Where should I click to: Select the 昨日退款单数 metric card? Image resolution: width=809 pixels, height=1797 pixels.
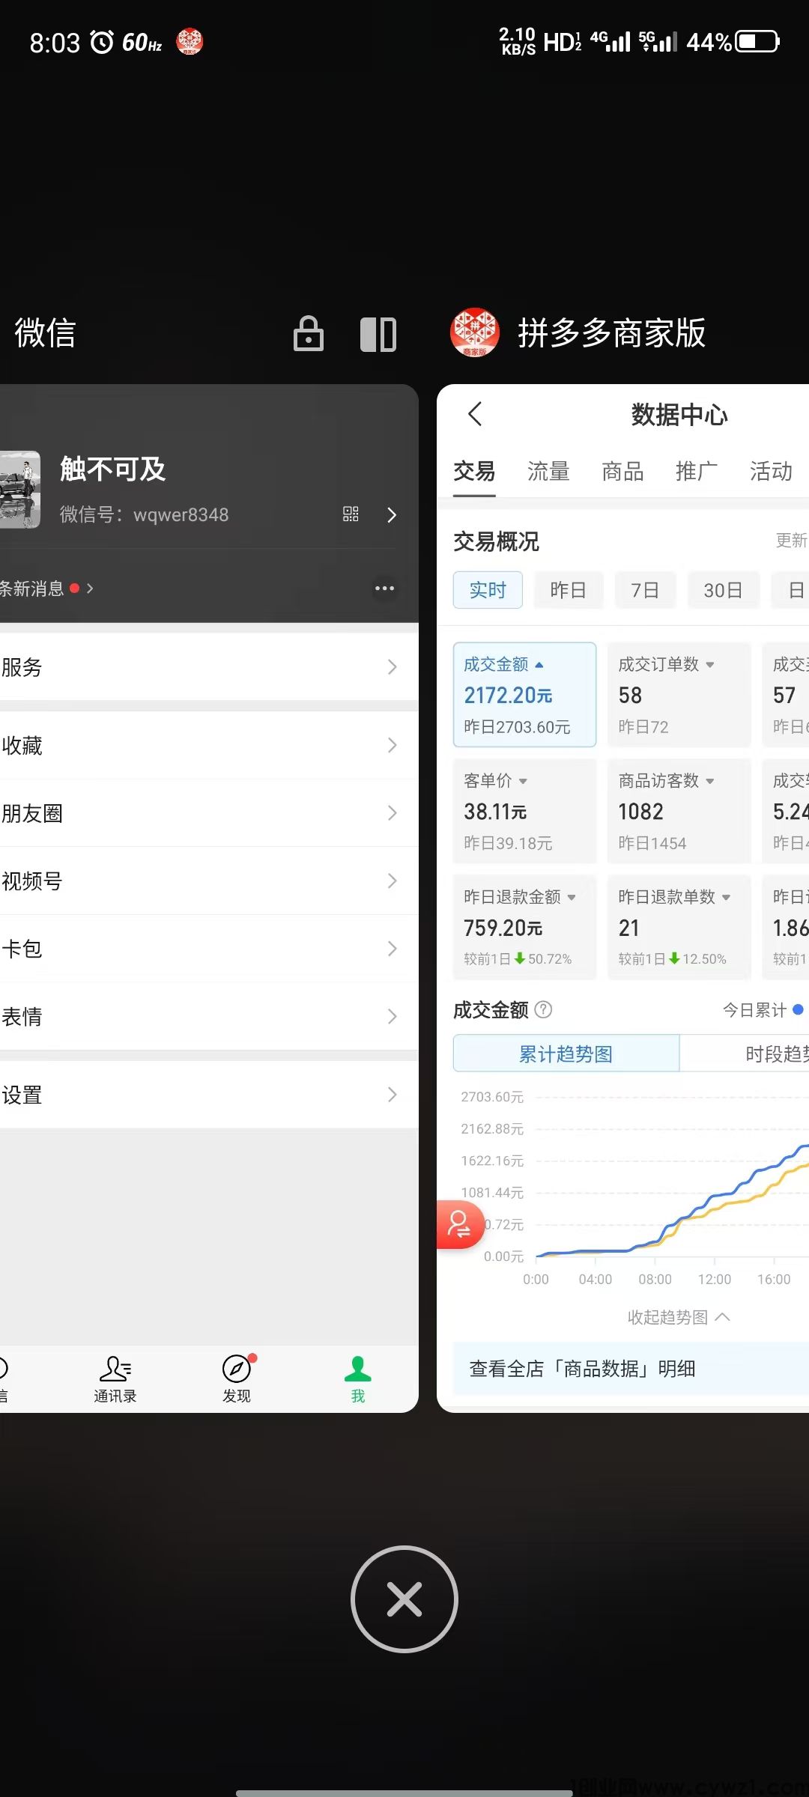679,927
